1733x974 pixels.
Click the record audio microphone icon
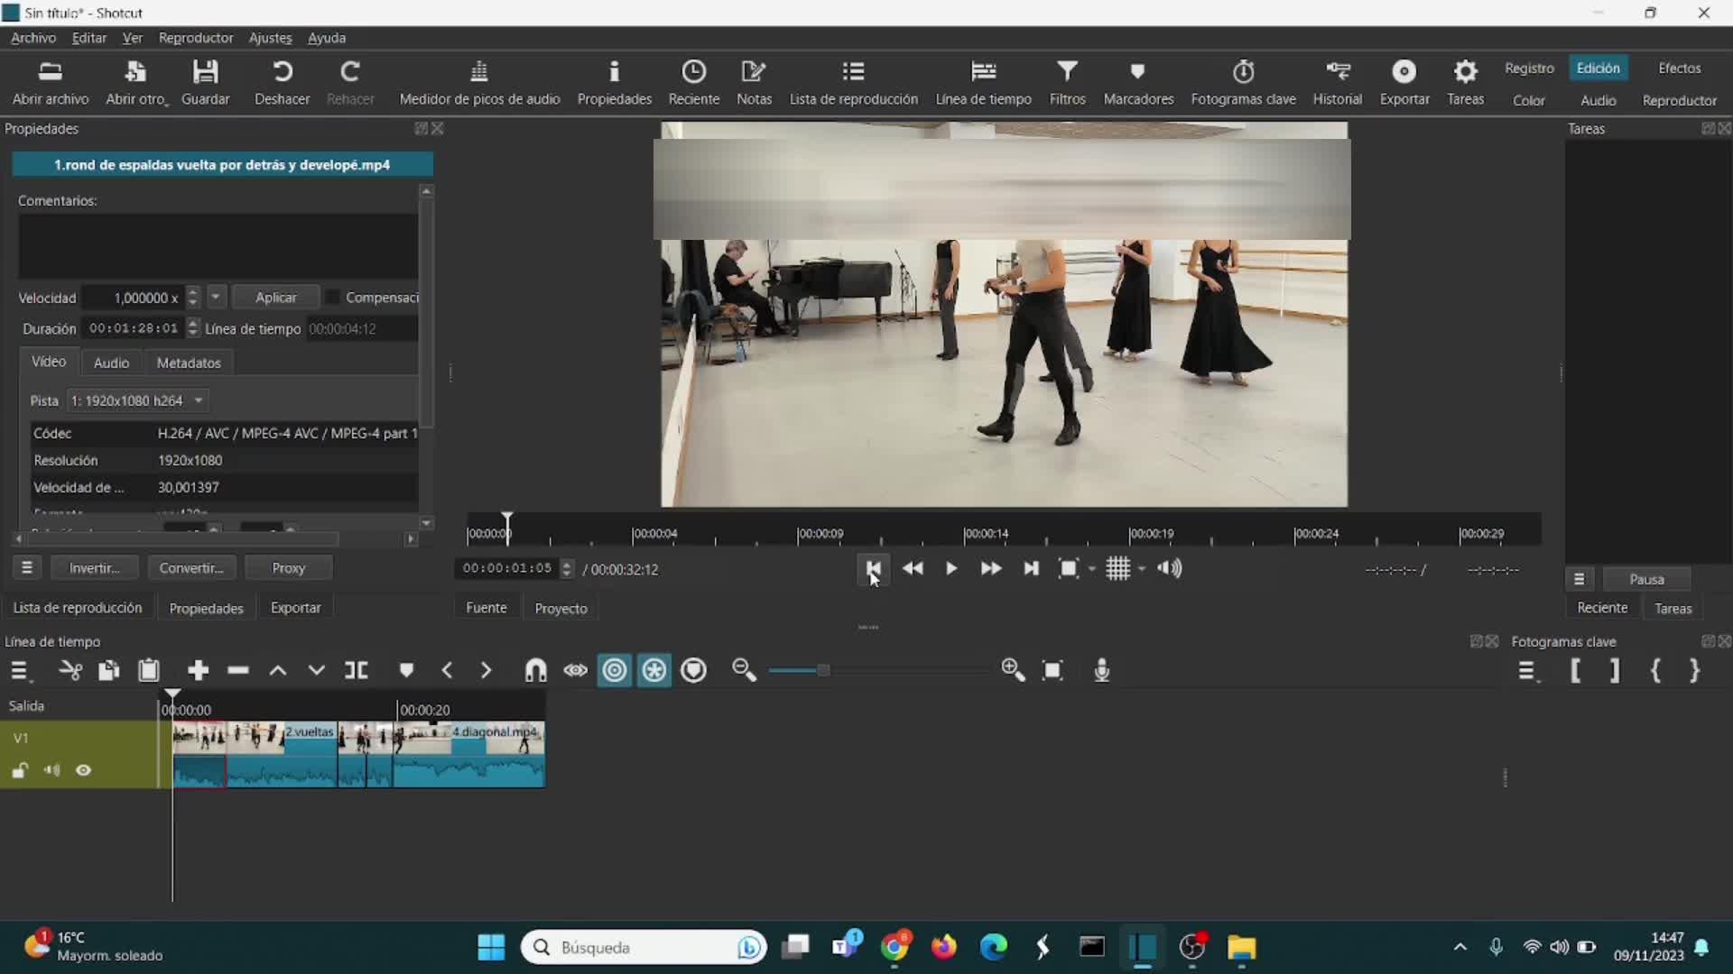(x=1101, y=670)
